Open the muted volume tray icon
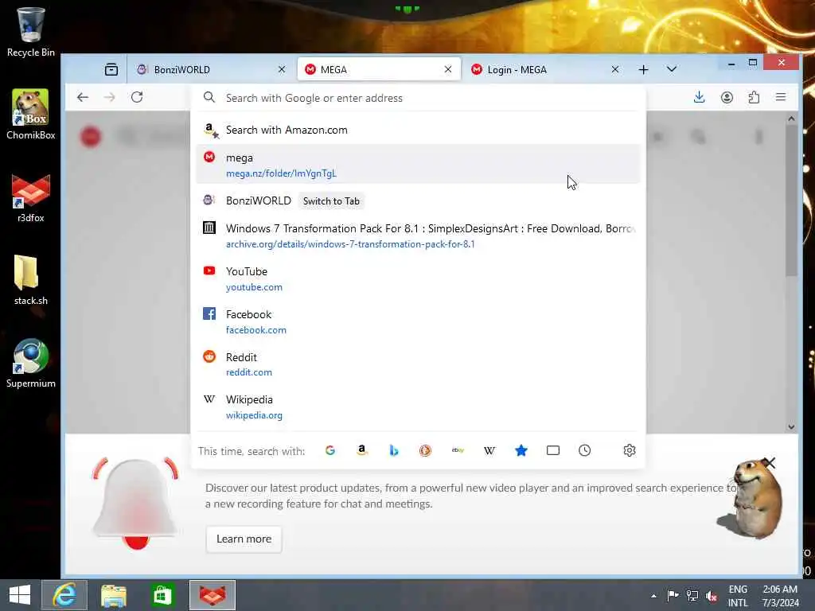This screenshot has width=815, height=611. (711, 595)
